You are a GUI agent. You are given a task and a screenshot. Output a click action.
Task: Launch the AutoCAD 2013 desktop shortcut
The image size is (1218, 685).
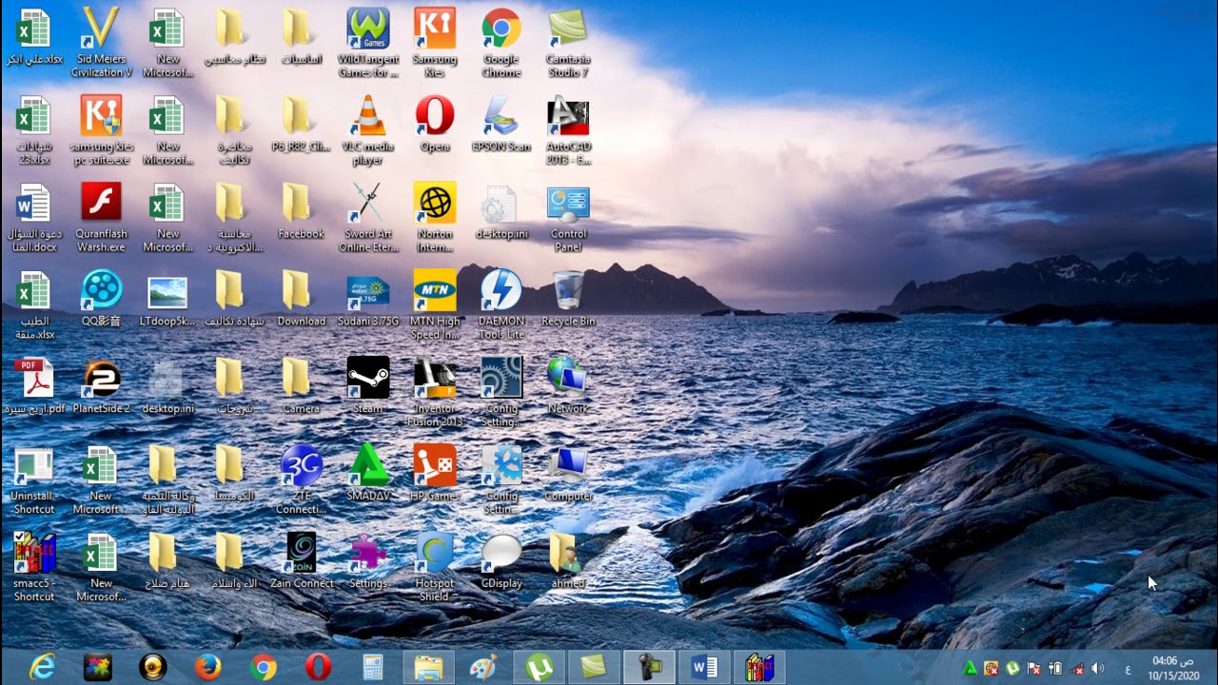[x=568, y=130]
